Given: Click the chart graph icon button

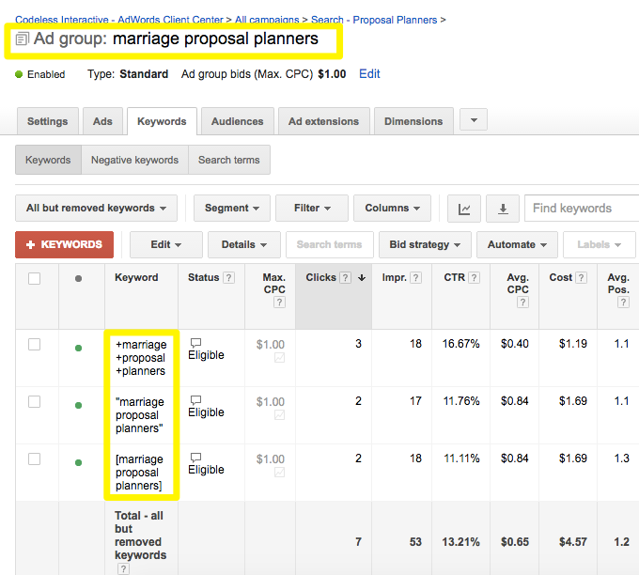Looking at the screenshot, I should pyautogui.click(x=464, y=209).
